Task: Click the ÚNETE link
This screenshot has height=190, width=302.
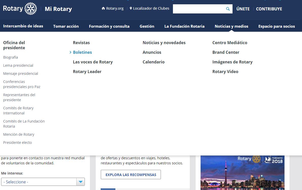Action: 243,9
